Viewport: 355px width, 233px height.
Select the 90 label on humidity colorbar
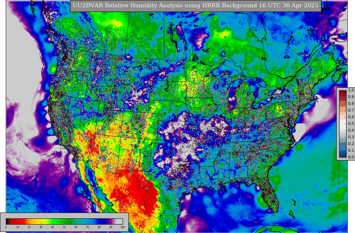(111, 227)
